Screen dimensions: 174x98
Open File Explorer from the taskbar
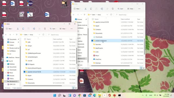[100, 95]
